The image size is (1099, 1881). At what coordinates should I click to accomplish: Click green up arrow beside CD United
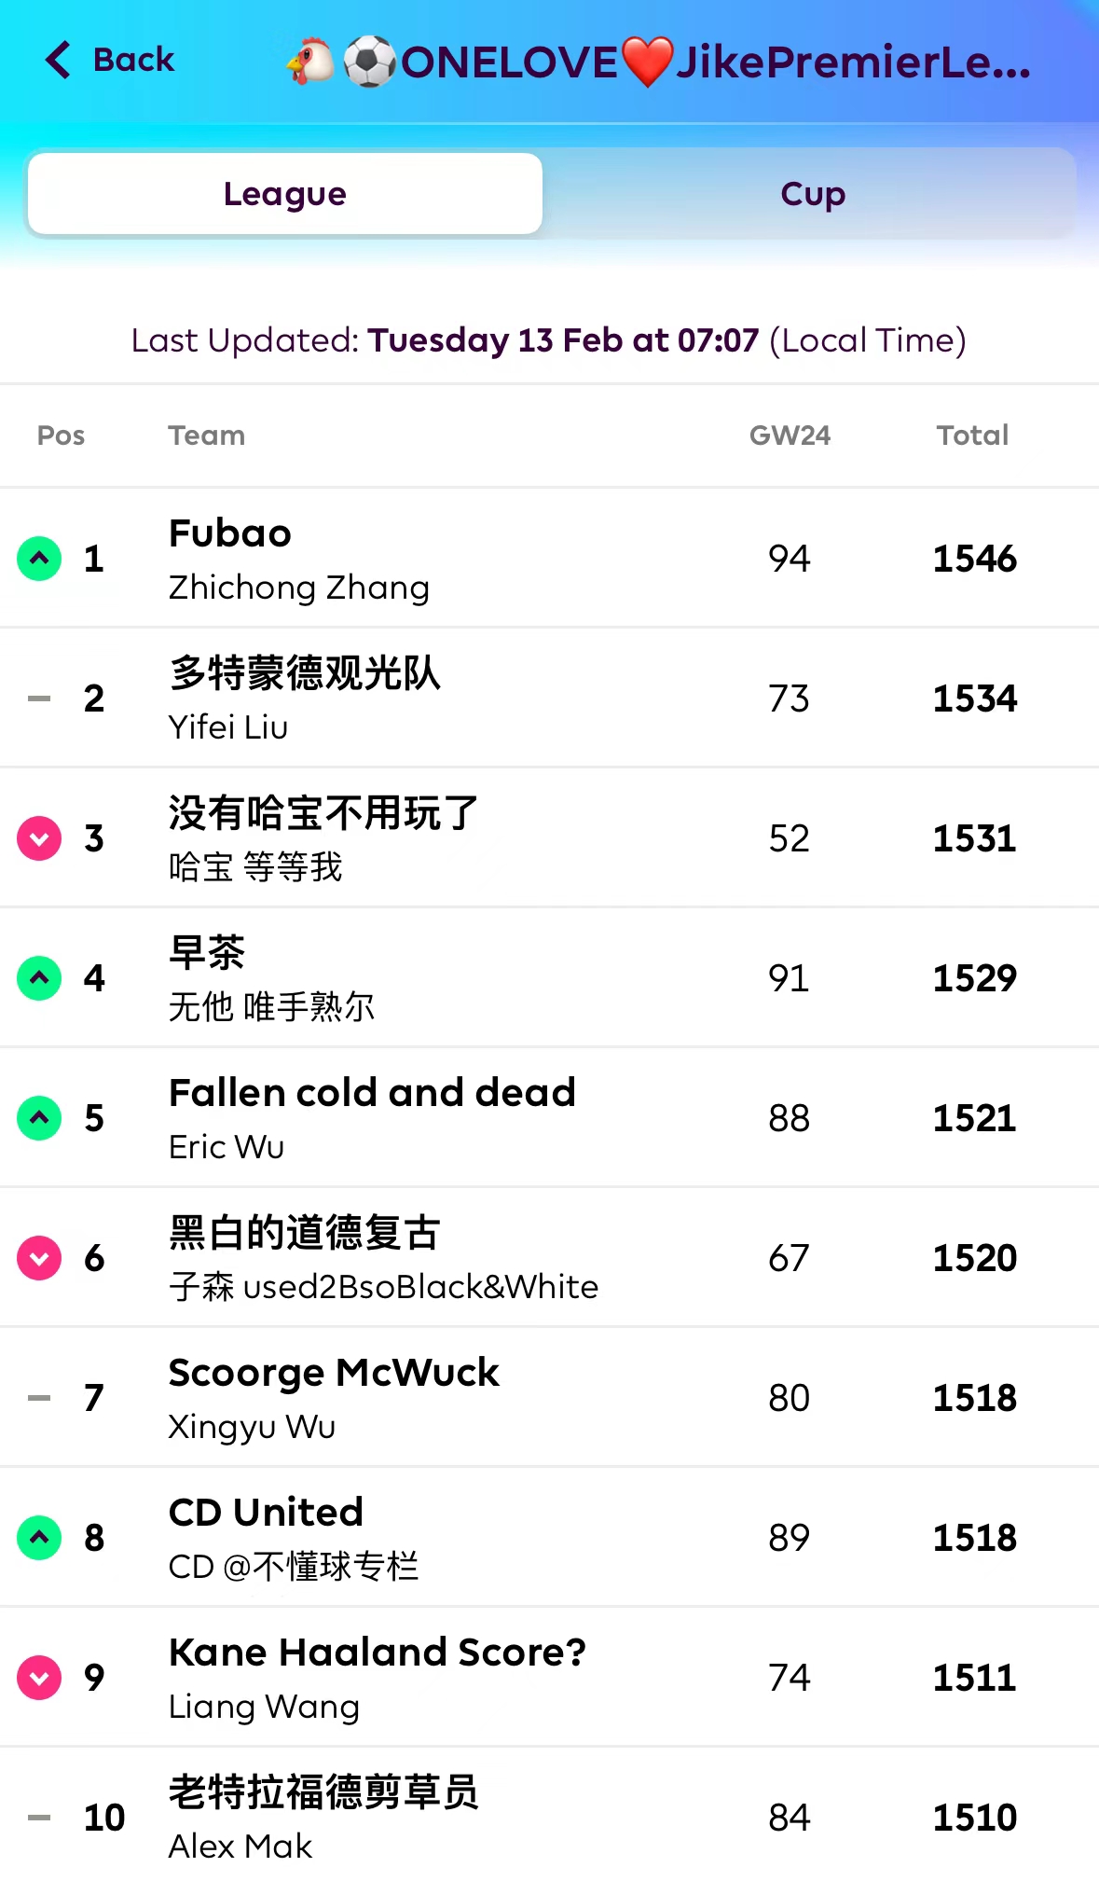point(39,1538)
